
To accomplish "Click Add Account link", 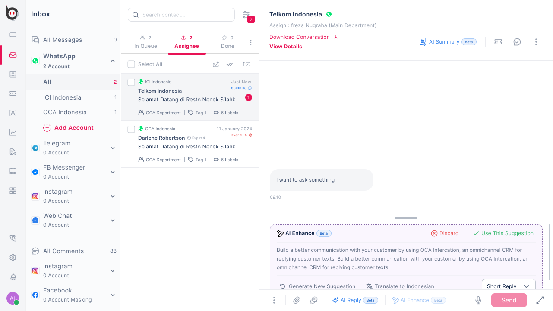I will click(x=68, y=128).
